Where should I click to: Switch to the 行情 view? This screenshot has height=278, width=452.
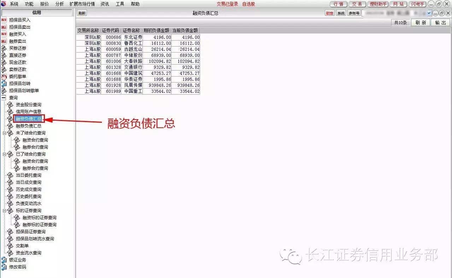pyautogui.click(x=338, y=4)
